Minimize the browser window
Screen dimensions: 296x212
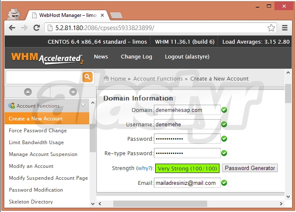pyautogui.click(x=257, y=7)
